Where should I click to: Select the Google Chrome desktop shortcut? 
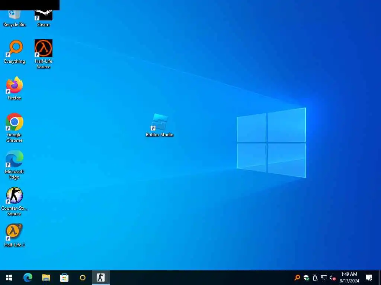pyautogui.click(x=15, y=128)
